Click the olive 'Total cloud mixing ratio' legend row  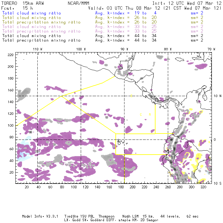(32, 18)
